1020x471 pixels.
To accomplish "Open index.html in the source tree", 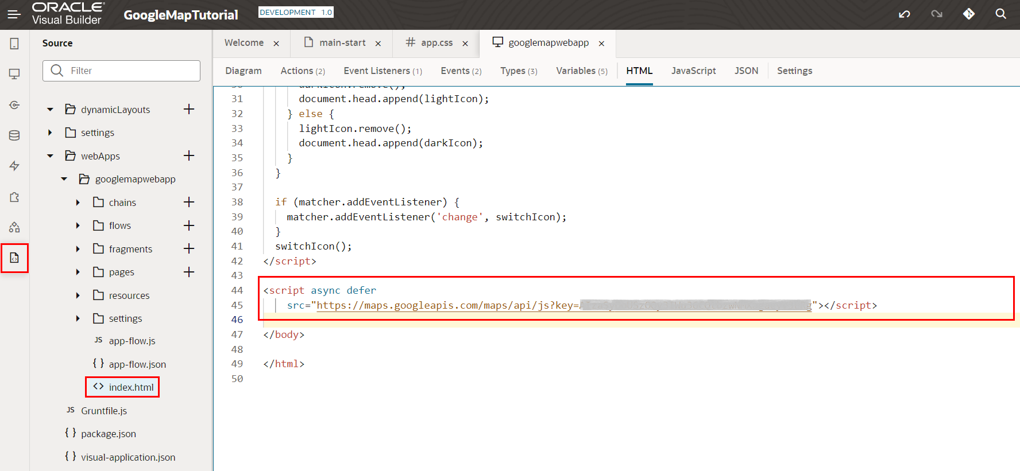I will [x=131, y=387].
